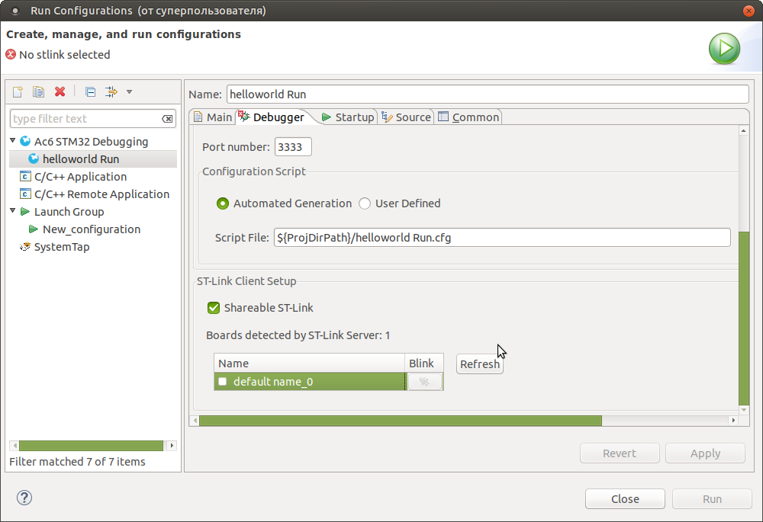
Task: Click the New launch configuration icon
Action: point(18,92)
